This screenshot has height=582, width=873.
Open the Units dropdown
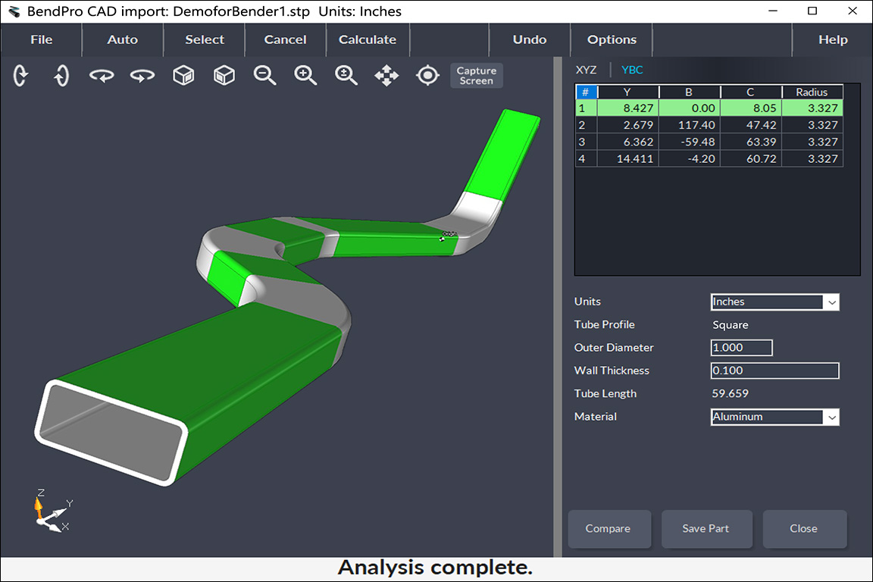pyautogui.click(x=774, y=302)
